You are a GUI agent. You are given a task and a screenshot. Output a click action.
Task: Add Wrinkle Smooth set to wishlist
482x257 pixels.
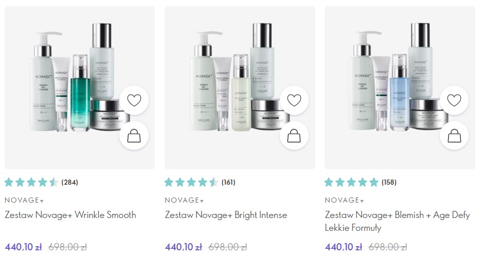[x=134, y=100]
